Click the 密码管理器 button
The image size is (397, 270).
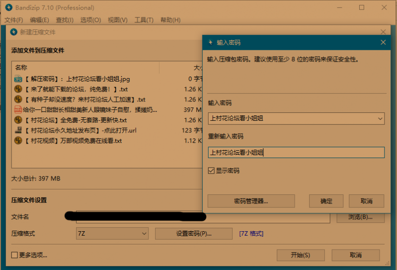pyautogui.click(x=251, y=201)
